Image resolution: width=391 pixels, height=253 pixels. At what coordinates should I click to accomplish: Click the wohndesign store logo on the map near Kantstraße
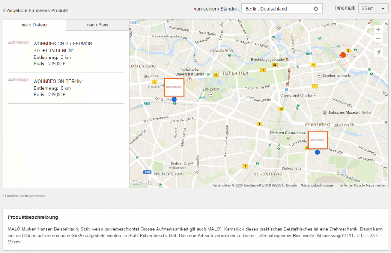coord(174,87)
